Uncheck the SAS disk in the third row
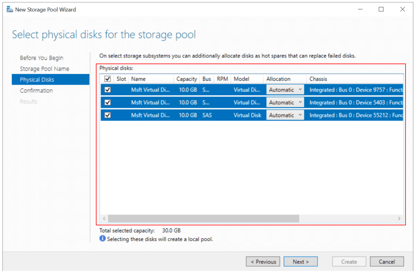 (x=107, y=115)
